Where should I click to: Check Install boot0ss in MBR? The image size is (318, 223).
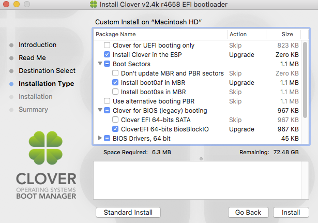[x=115, y=92]
